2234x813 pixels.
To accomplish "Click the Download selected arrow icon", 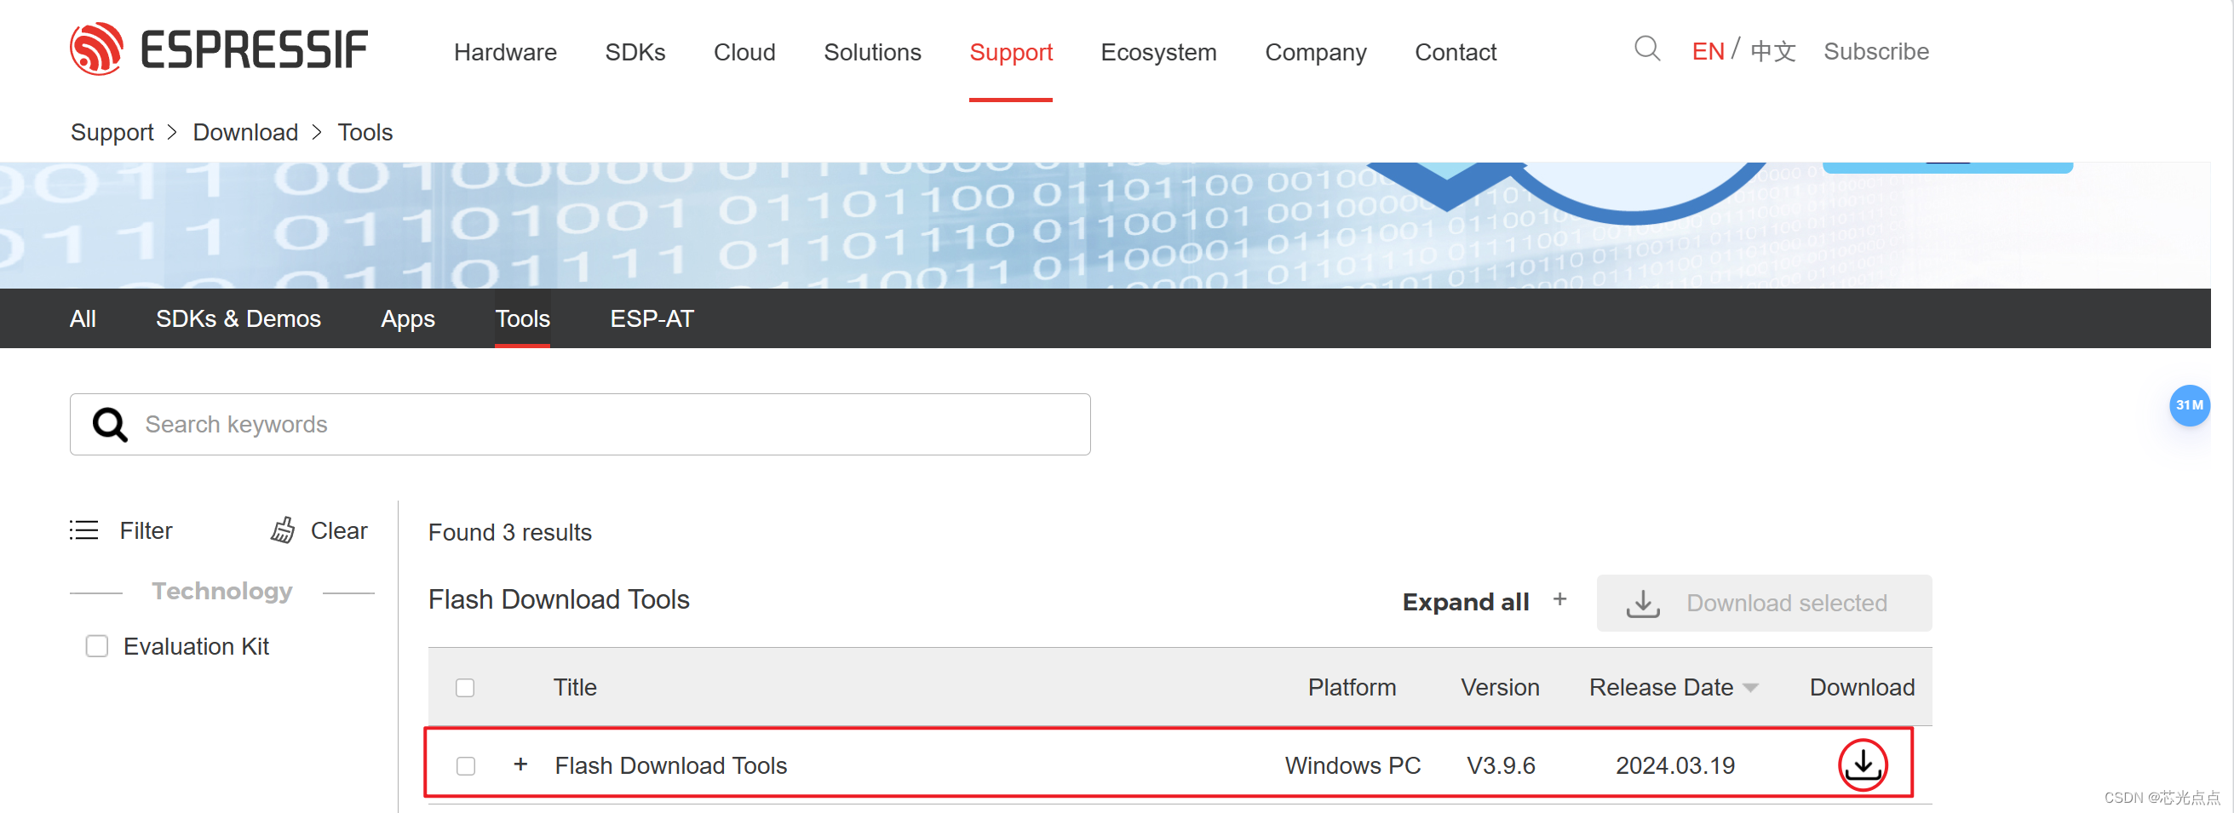I will tap(1643, 604).
